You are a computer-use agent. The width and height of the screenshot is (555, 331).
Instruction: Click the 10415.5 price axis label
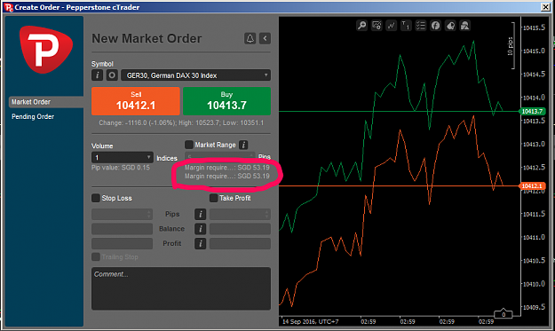click(x=534, y=28)
